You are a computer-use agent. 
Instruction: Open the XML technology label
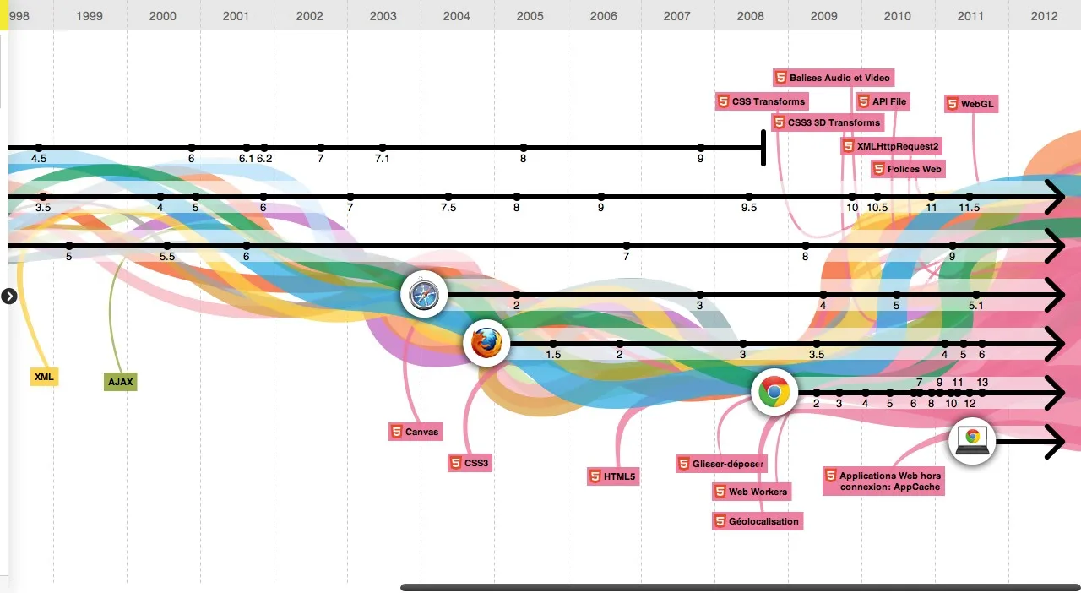click(x=45, y=376)
